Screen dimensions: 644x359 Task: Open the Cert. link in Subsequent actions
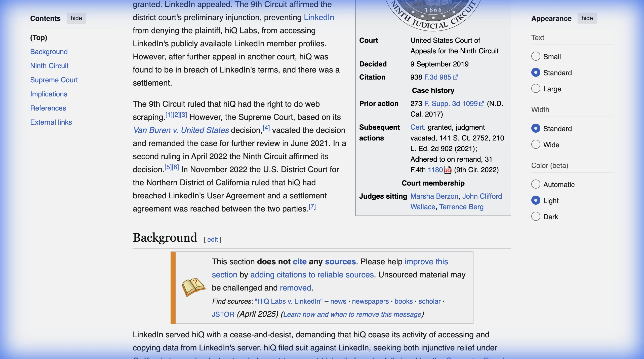[418, 127]
